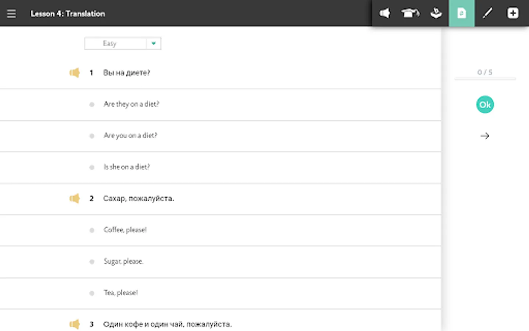
Task: Play audio for sentence 1
Action: click(75, 73)
